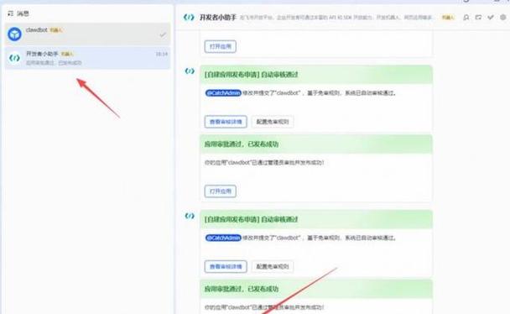
Task: Click 查看审核详情 in the upper review card
Action: click(x=226, y=122)
